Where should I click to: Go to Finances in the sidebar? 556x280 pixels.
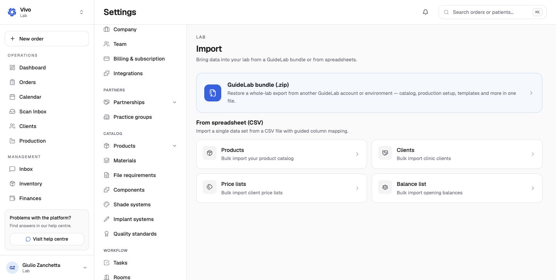pyautogui.click(x=47, y=198)
